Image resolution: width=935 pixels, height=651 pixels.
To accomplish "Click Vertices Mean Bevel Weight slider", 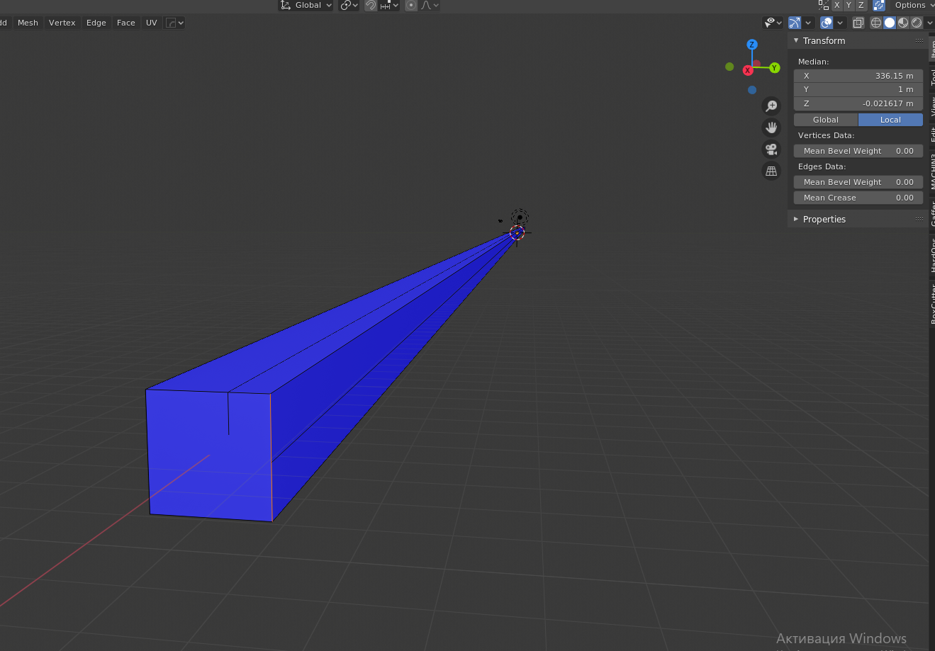I will pyautogui.click(x=858, y=151).
